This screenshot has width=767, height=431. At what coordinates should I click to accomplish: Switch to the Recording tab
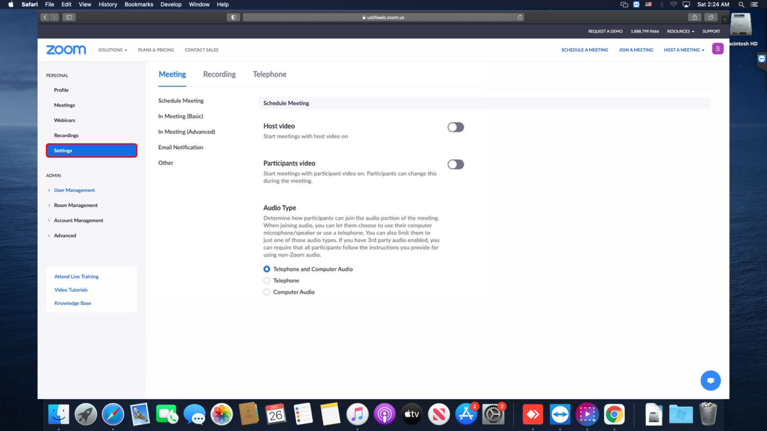click(219, 74)
